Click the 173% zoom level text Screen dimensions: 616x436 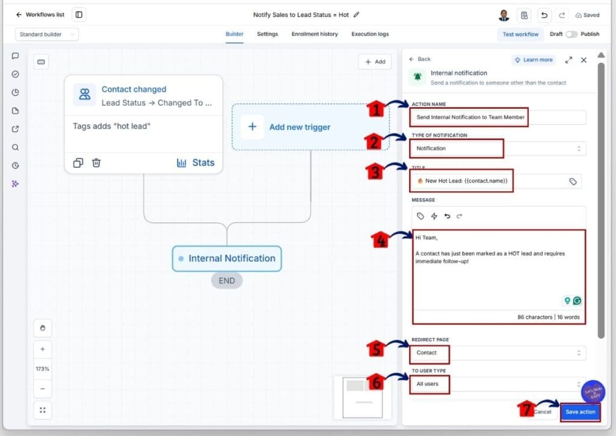point(43,369)
